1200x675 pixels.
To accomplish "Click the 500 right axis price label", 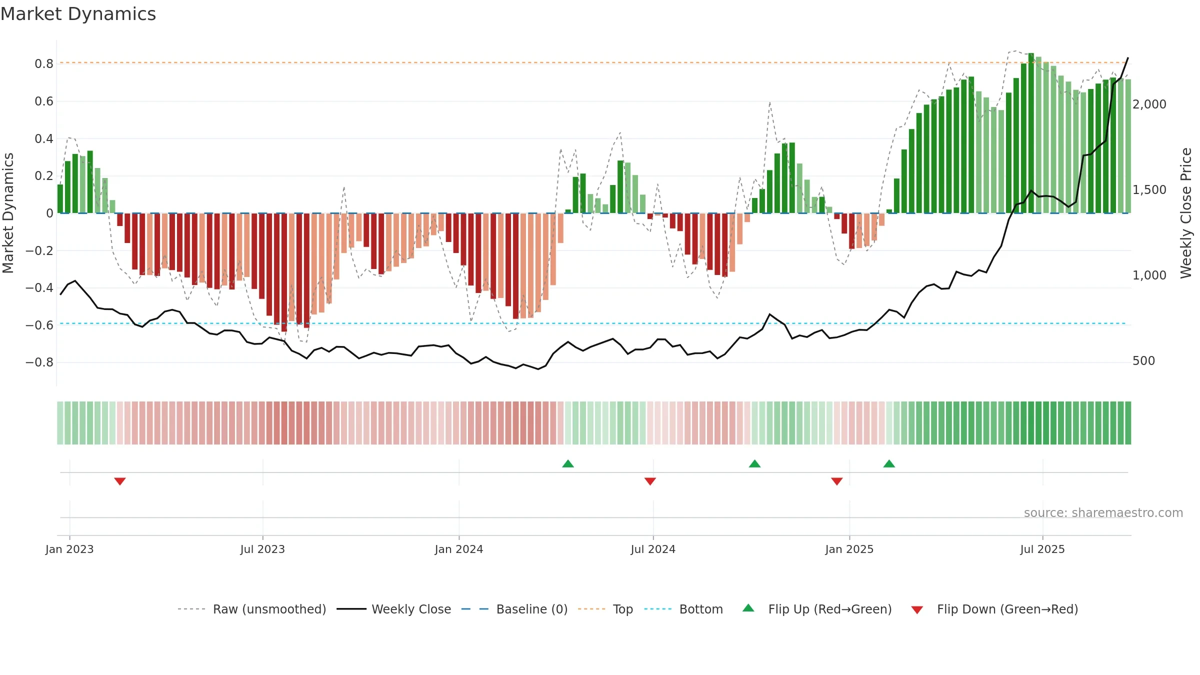I will point(1144,361).
